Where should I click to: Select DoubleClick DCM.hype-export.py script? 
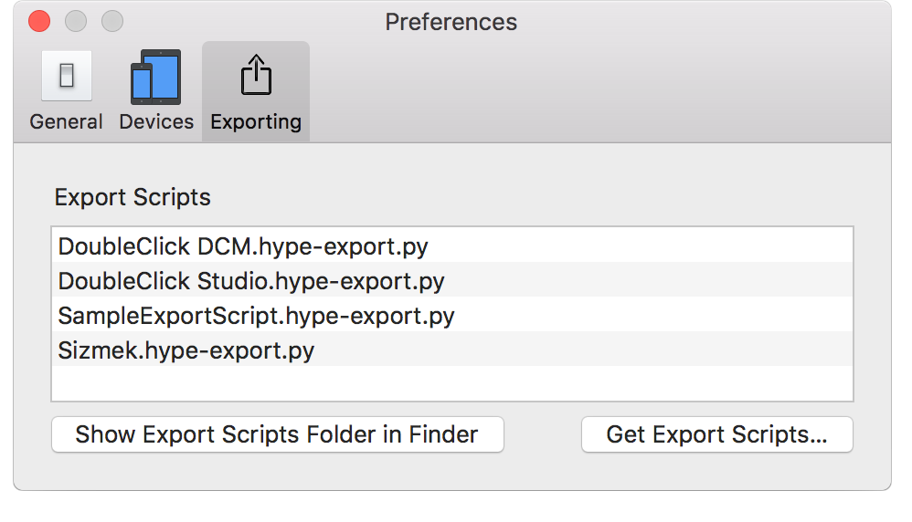click(243, 246)
